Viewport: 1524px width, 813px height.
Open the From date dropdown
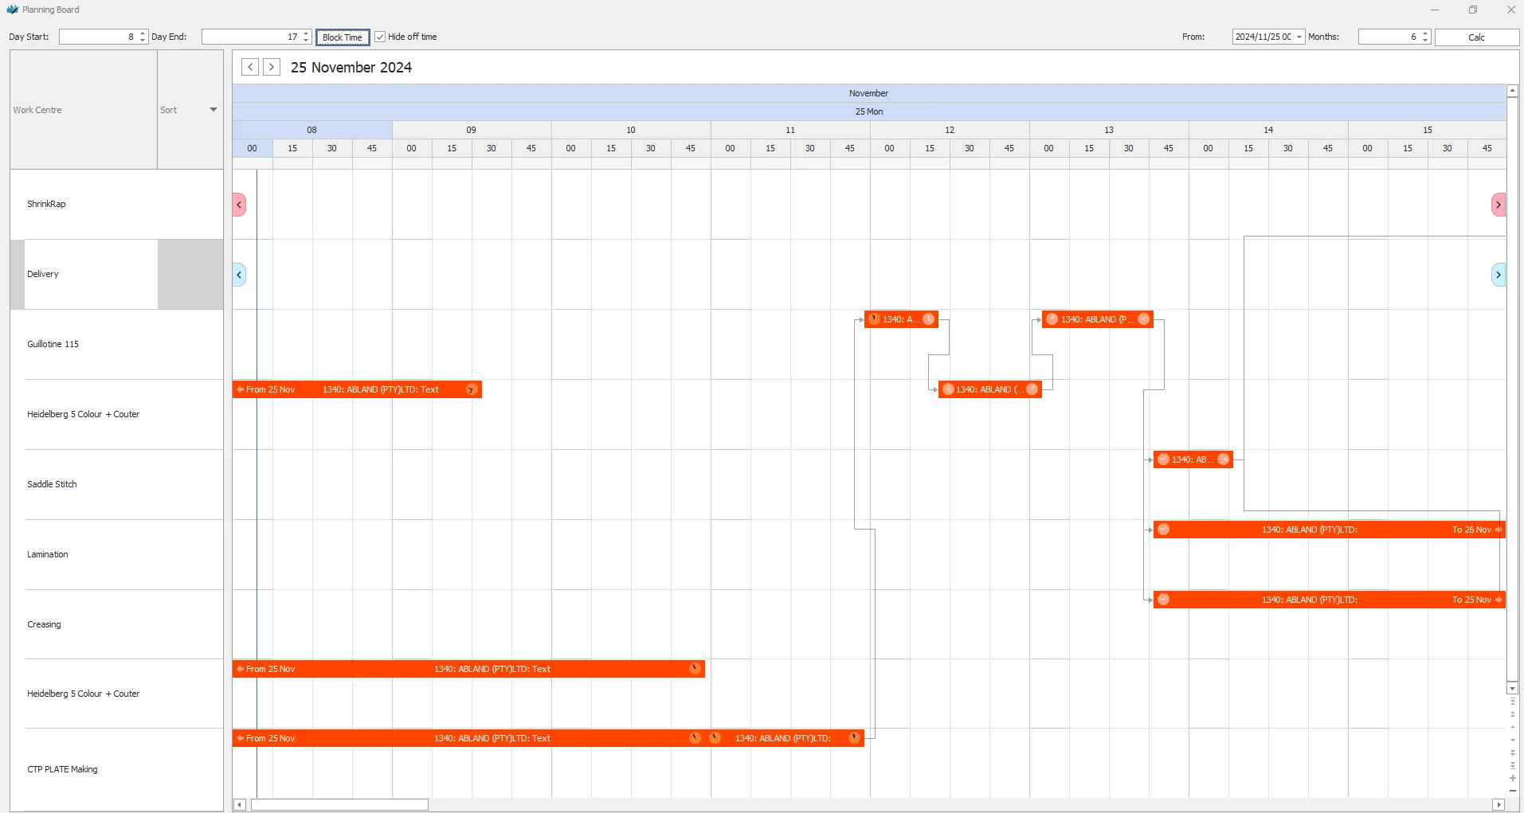(1299, 37)
